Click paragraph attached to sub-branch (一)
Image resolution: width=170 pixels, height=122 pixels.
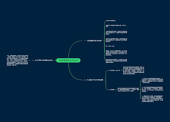tap(134, 70)
